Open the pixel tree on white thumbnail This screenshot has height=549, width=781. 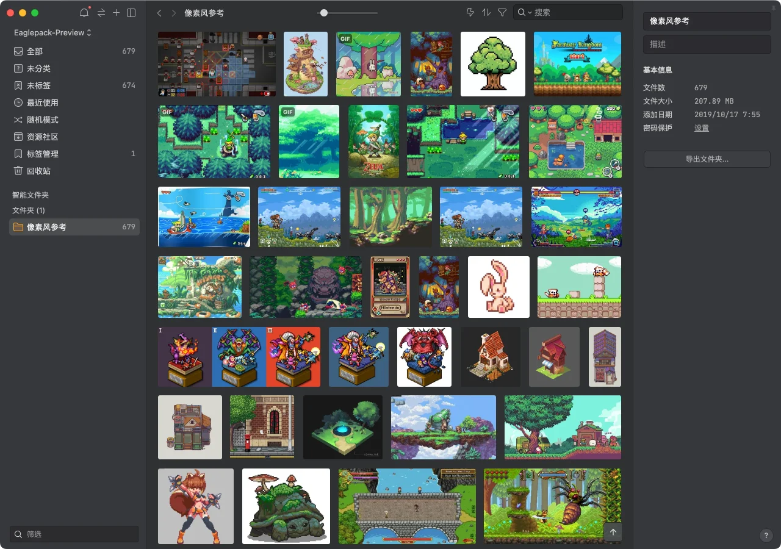tap(493, 64)
